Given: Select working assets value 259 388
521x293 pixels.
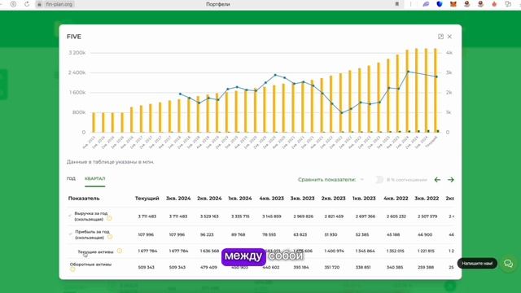Looking at the screenshot, I should pyautogui.click(x=426, y=267).
